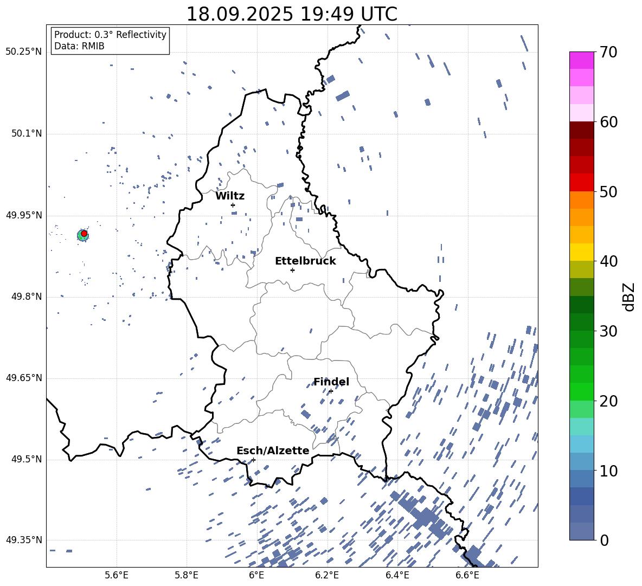Click colorbar tick label 50
The width and height of the screenshot is (642, 586).
(608, 191)
